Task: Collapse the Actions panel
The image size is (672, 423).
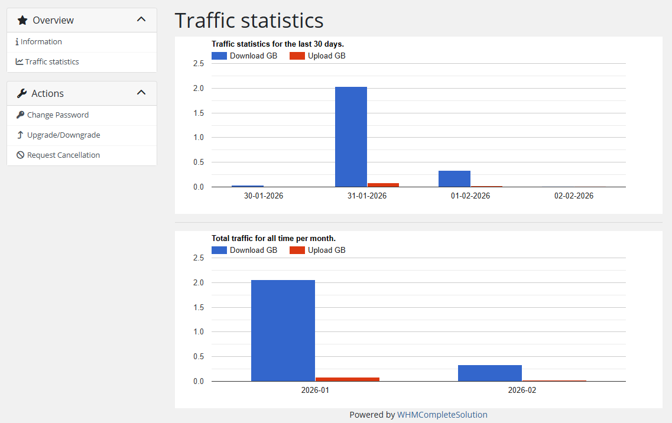Action: pos(141,92)
